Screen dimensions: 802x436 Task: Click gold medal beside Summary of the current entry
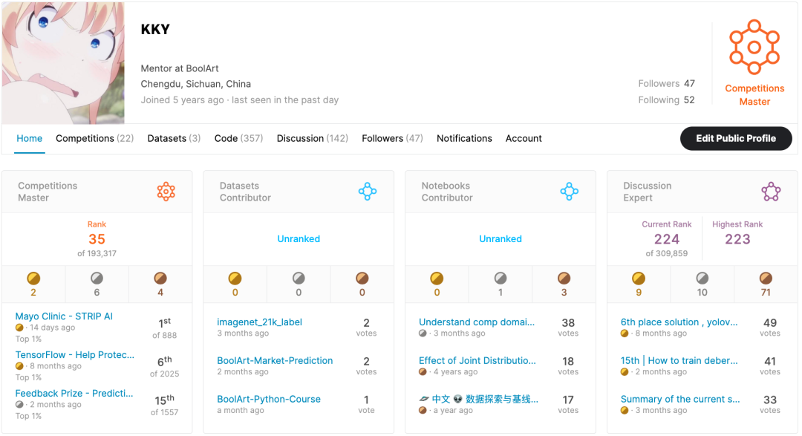pyautogui.click(x=625, y=410)
